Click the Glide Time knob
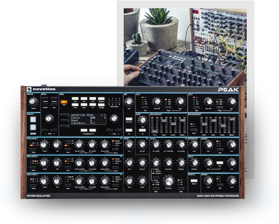The width and height of the screenshot is (279, 224). coord(142,120)
